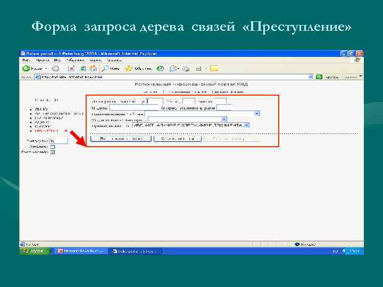
Task: Click the page icon in address bar
Action: [38, 77]
